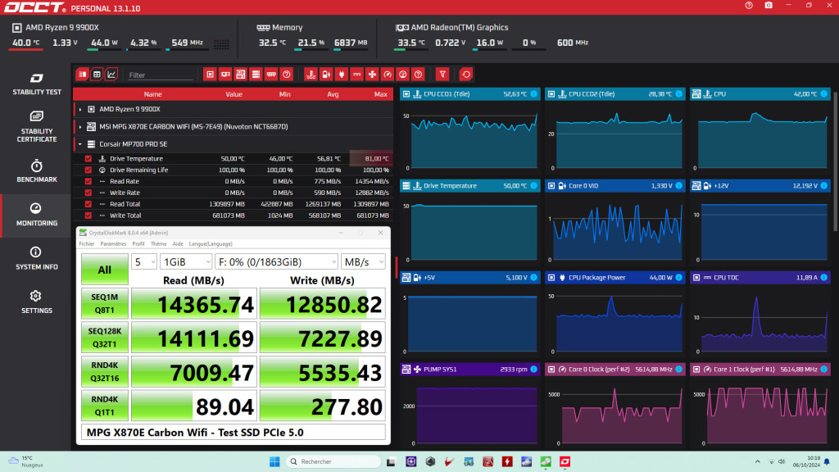The height and width of the screenshot is (472, 839).
Task: Select the Benchmark section in the sidebar
Action: tap(36, 170)
